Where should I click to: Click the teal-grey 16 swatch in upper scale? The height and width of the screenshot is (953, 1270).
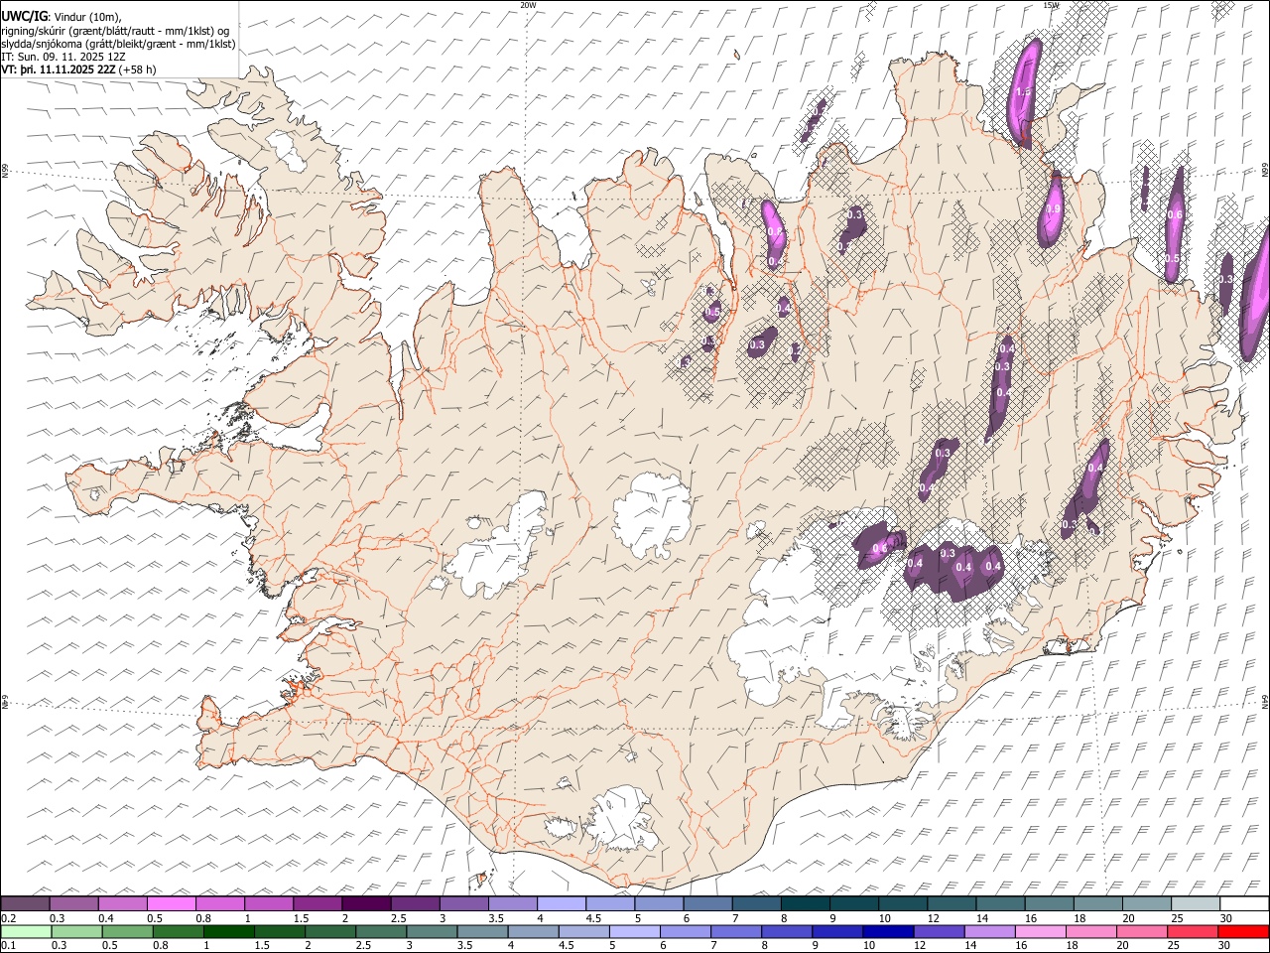(x=1050, y=903)
